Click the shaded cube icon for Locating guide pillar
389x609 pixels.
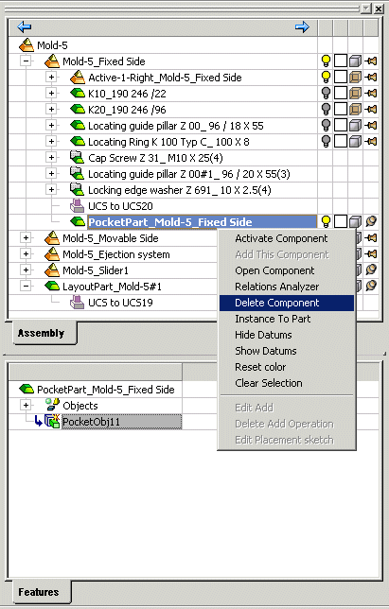click(x=355, y=125)
